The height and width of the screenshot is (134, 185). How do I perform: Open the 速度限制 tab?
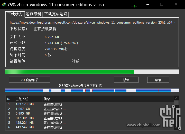33,14
